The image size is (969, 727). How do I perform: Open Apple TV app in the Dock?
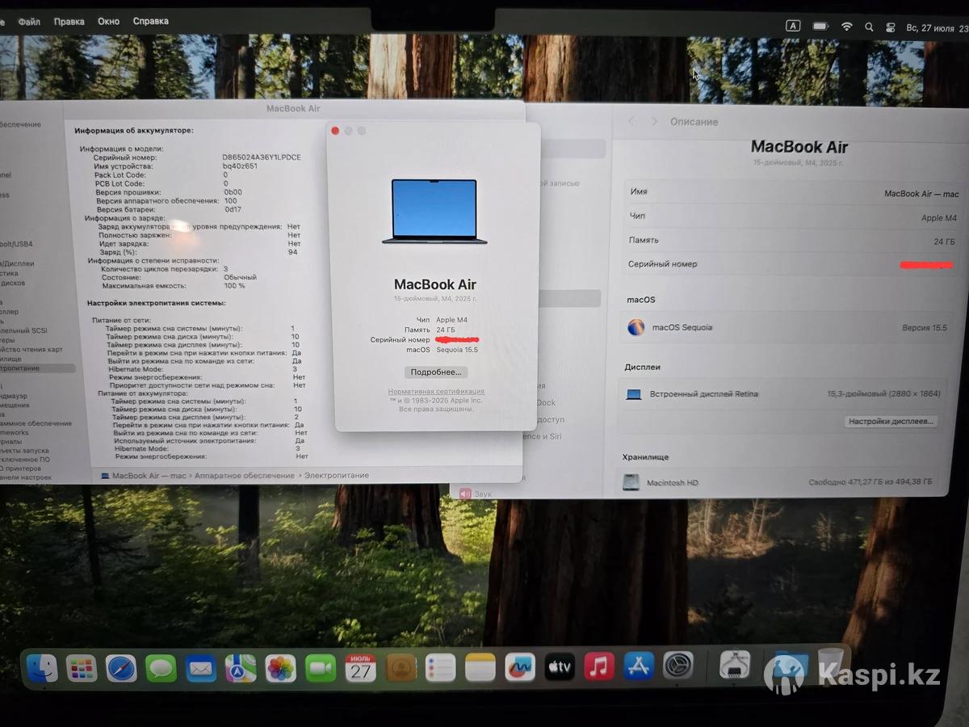point(560,667)
